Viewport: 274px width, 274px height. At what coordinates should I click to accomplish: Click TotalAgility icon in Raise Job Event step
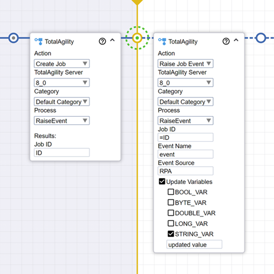pos(162,41)
